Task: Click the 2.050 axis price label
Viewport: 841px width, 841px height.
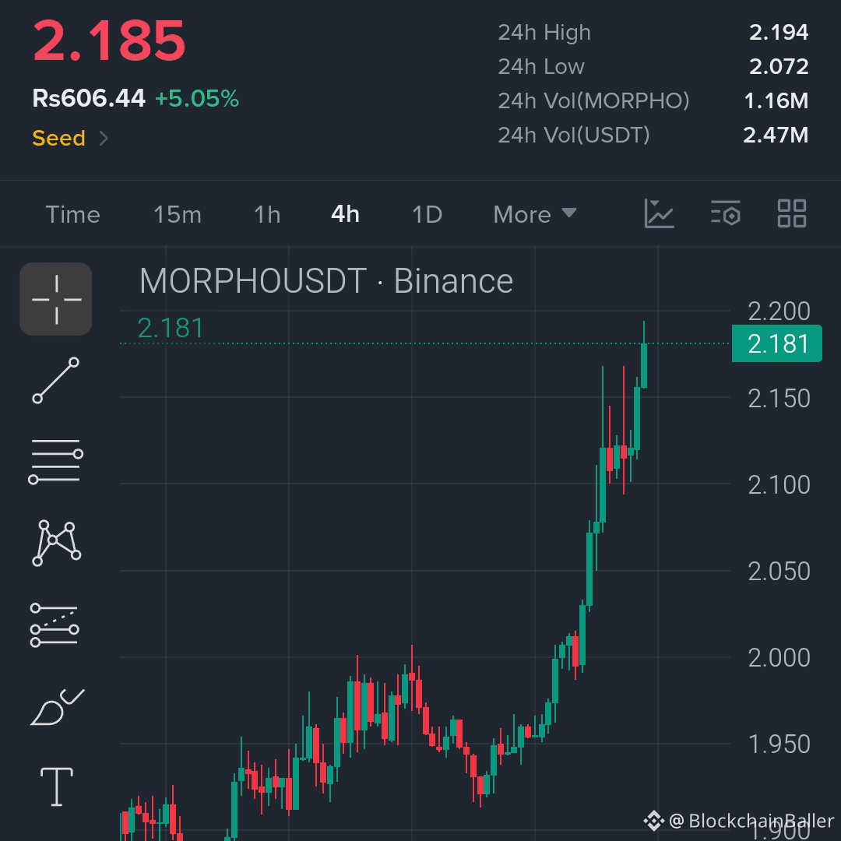Action: point(779,572)
